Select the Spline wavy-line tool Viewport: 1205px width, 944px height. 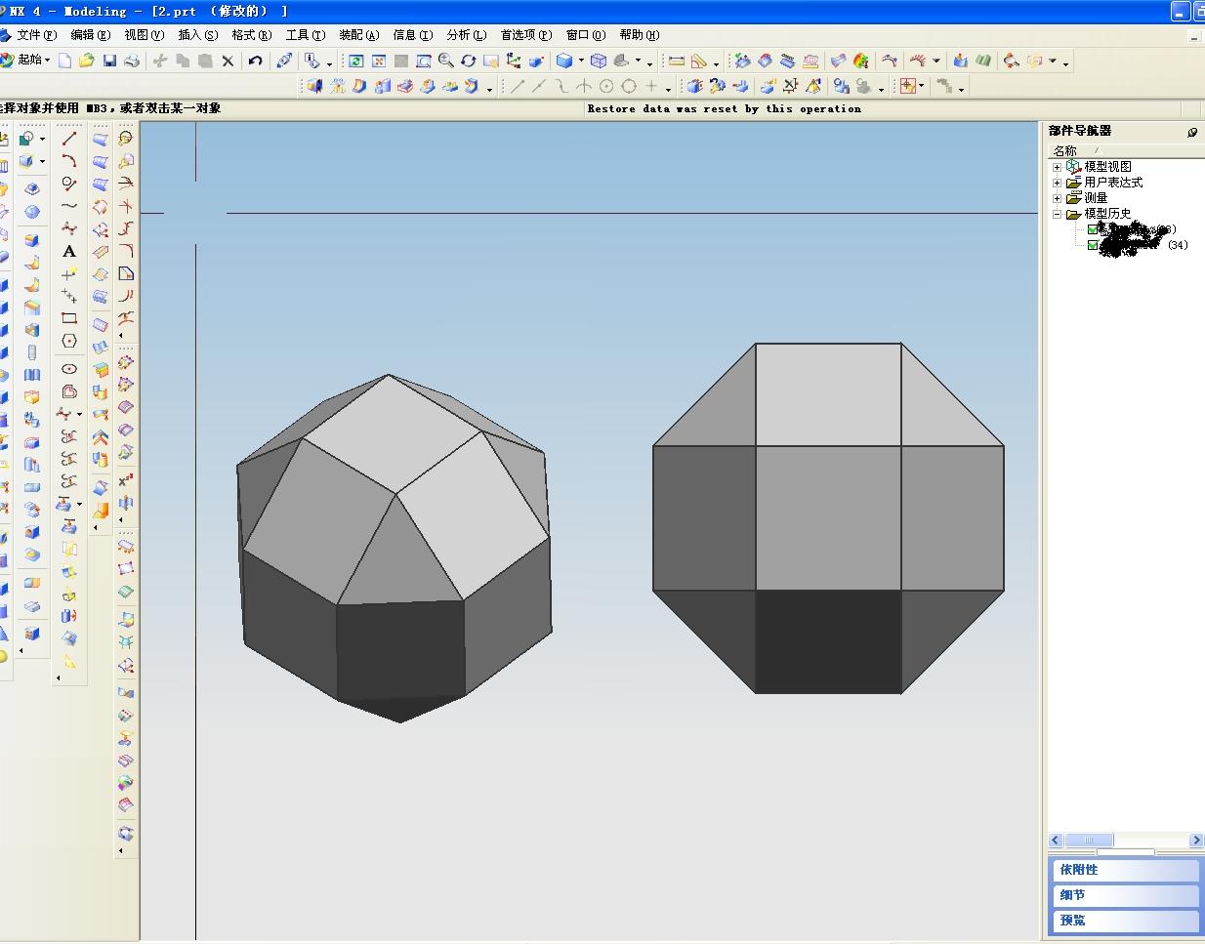tap(69, 206)
